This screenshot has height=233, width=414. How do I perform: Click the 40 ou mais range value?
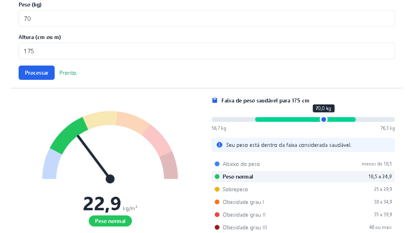coord(380,227)
